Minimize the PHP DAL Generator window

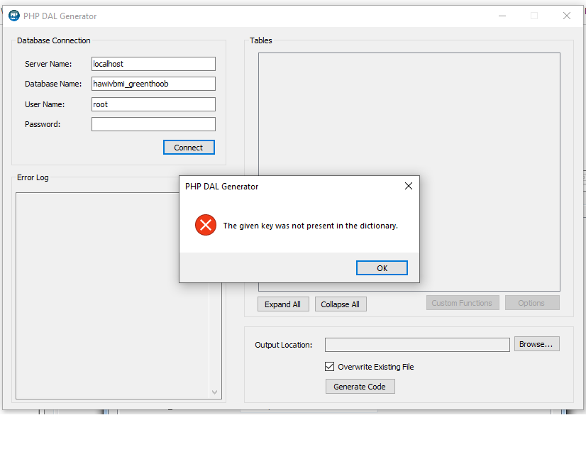pos(502,16)
